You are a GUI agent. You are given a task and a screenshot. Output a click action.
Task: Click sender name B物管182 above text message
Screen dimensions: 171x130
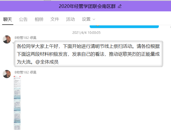click(x=25, y=38)
